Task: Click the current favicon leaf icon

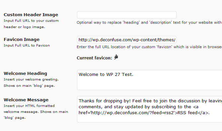Action: [x=116, y=57]
